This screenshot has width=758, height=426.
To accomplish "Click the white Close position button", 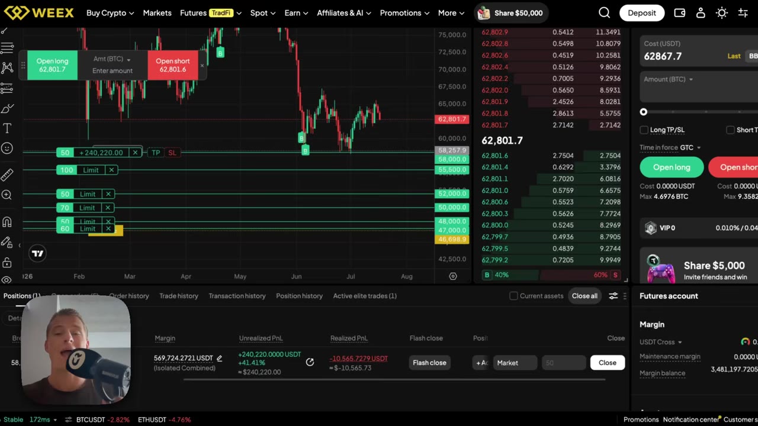I will [607, 363].
